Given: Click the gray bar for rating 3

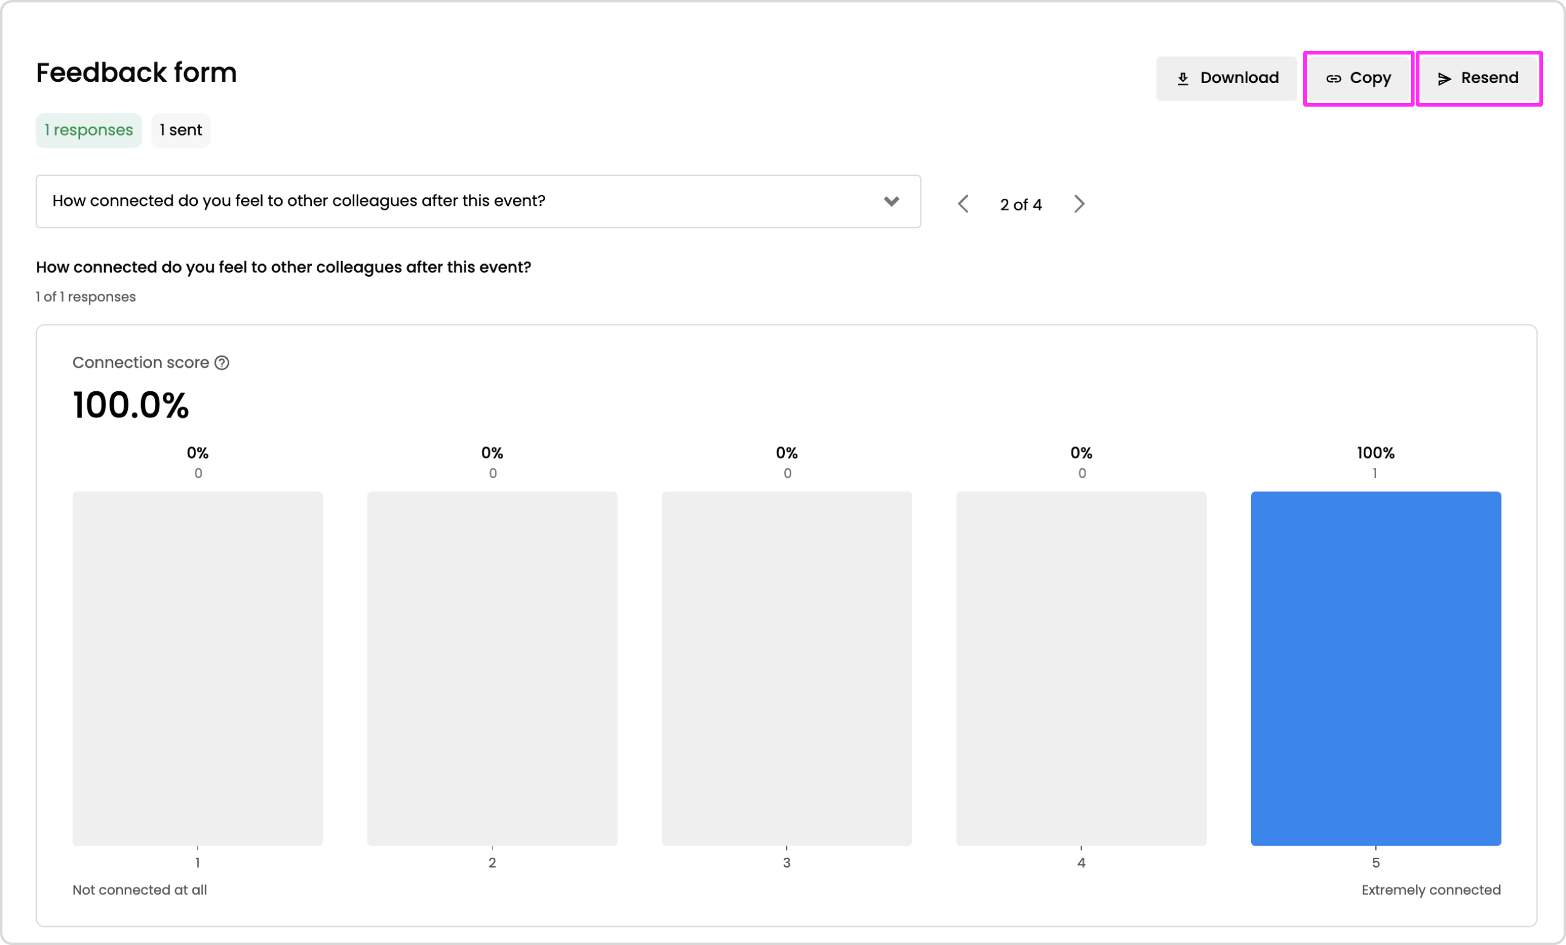Looking at the screenshot, I should pyautogui.click(x=786, y=668).
